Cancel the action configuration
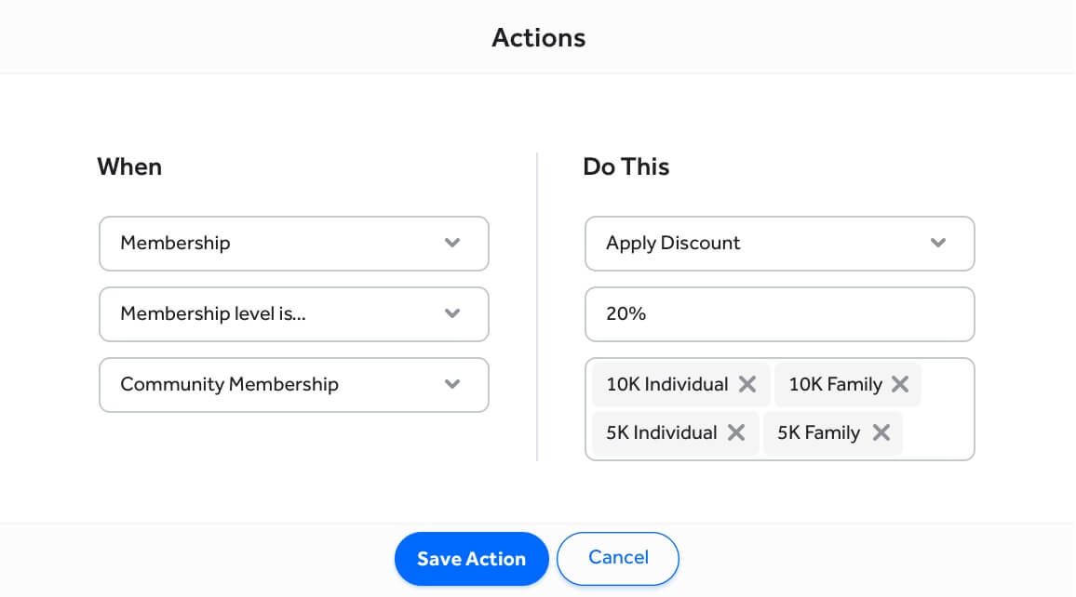 coord(617,558)
